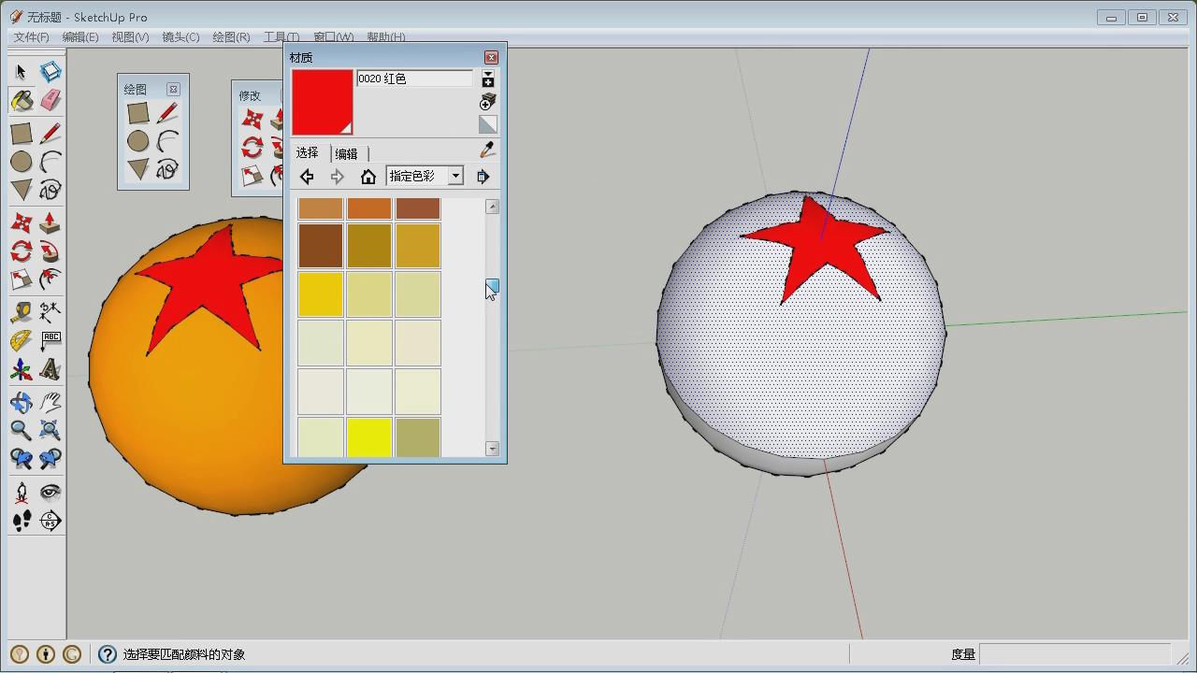Screen dimensions: 1197x673
Task: Choose the Zoom Extents tool
Action: tap(50, 430)
